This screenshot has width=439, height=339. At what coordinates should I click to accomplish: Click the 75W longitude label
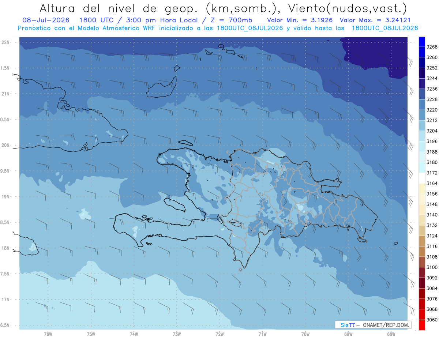tap(91, 334)
